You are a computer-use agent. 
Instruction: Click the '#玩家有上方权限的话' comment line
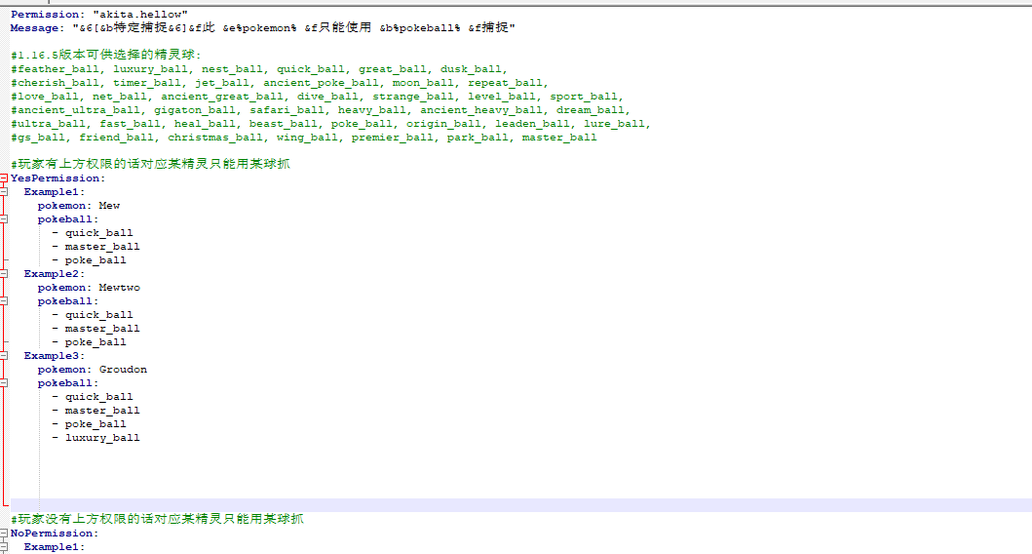pos(150,164)
